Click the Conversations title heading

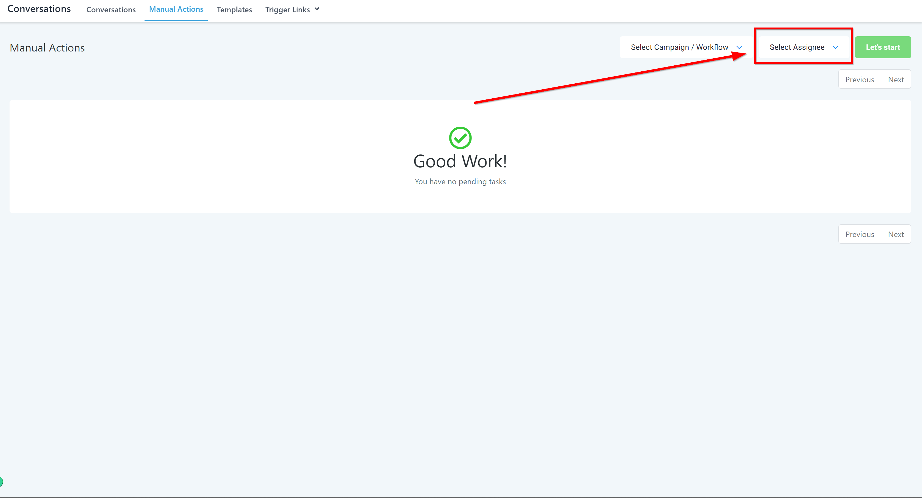coord(39,8)
